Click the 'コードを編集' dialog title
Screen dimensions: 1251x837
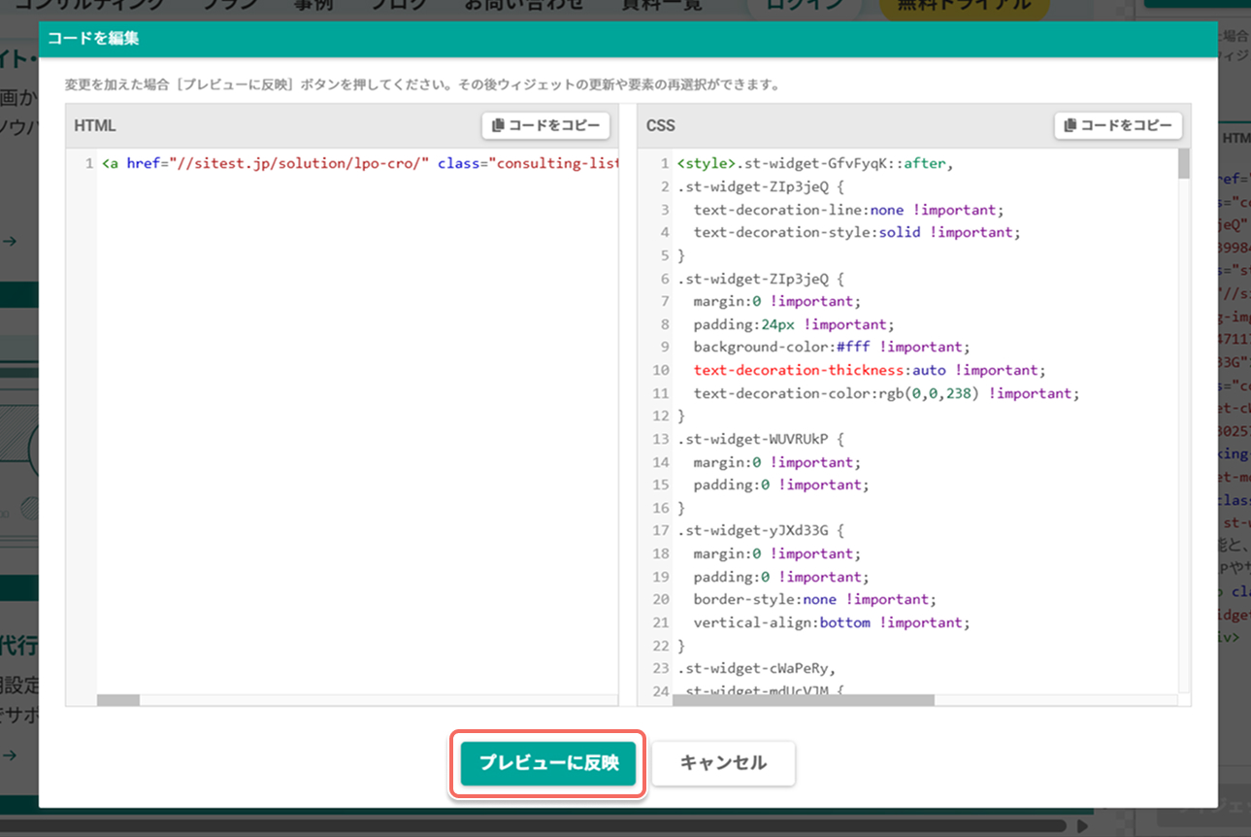tap(93, 39)
